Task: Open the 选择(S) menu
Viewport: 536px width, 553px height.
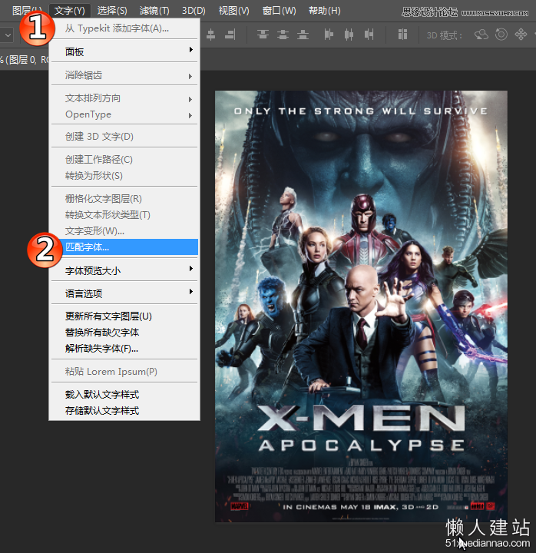Action: coord(112,11)
